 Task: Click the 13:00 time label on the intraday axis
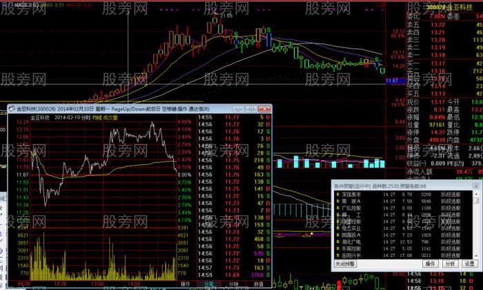point(97,284)
